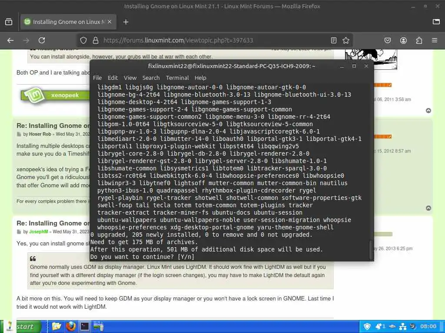Open the tracking protection shield icon
Screen dimensions: 445x333
pyautogui.click(x=83, y=40)
